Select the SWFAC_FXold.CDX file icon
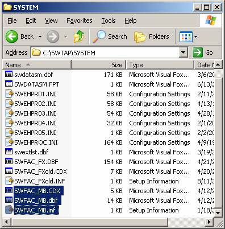Screen dimensions: 225x229 [9, 171]
